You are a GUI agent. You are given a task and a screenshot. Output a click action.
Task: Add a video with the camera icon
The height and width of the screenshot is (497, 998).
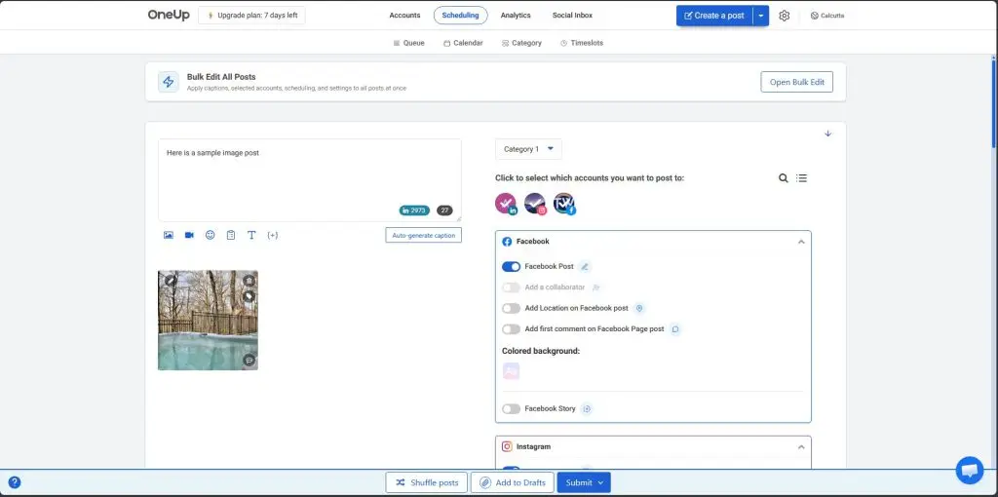pyautogui.click(x=189, y=235)
